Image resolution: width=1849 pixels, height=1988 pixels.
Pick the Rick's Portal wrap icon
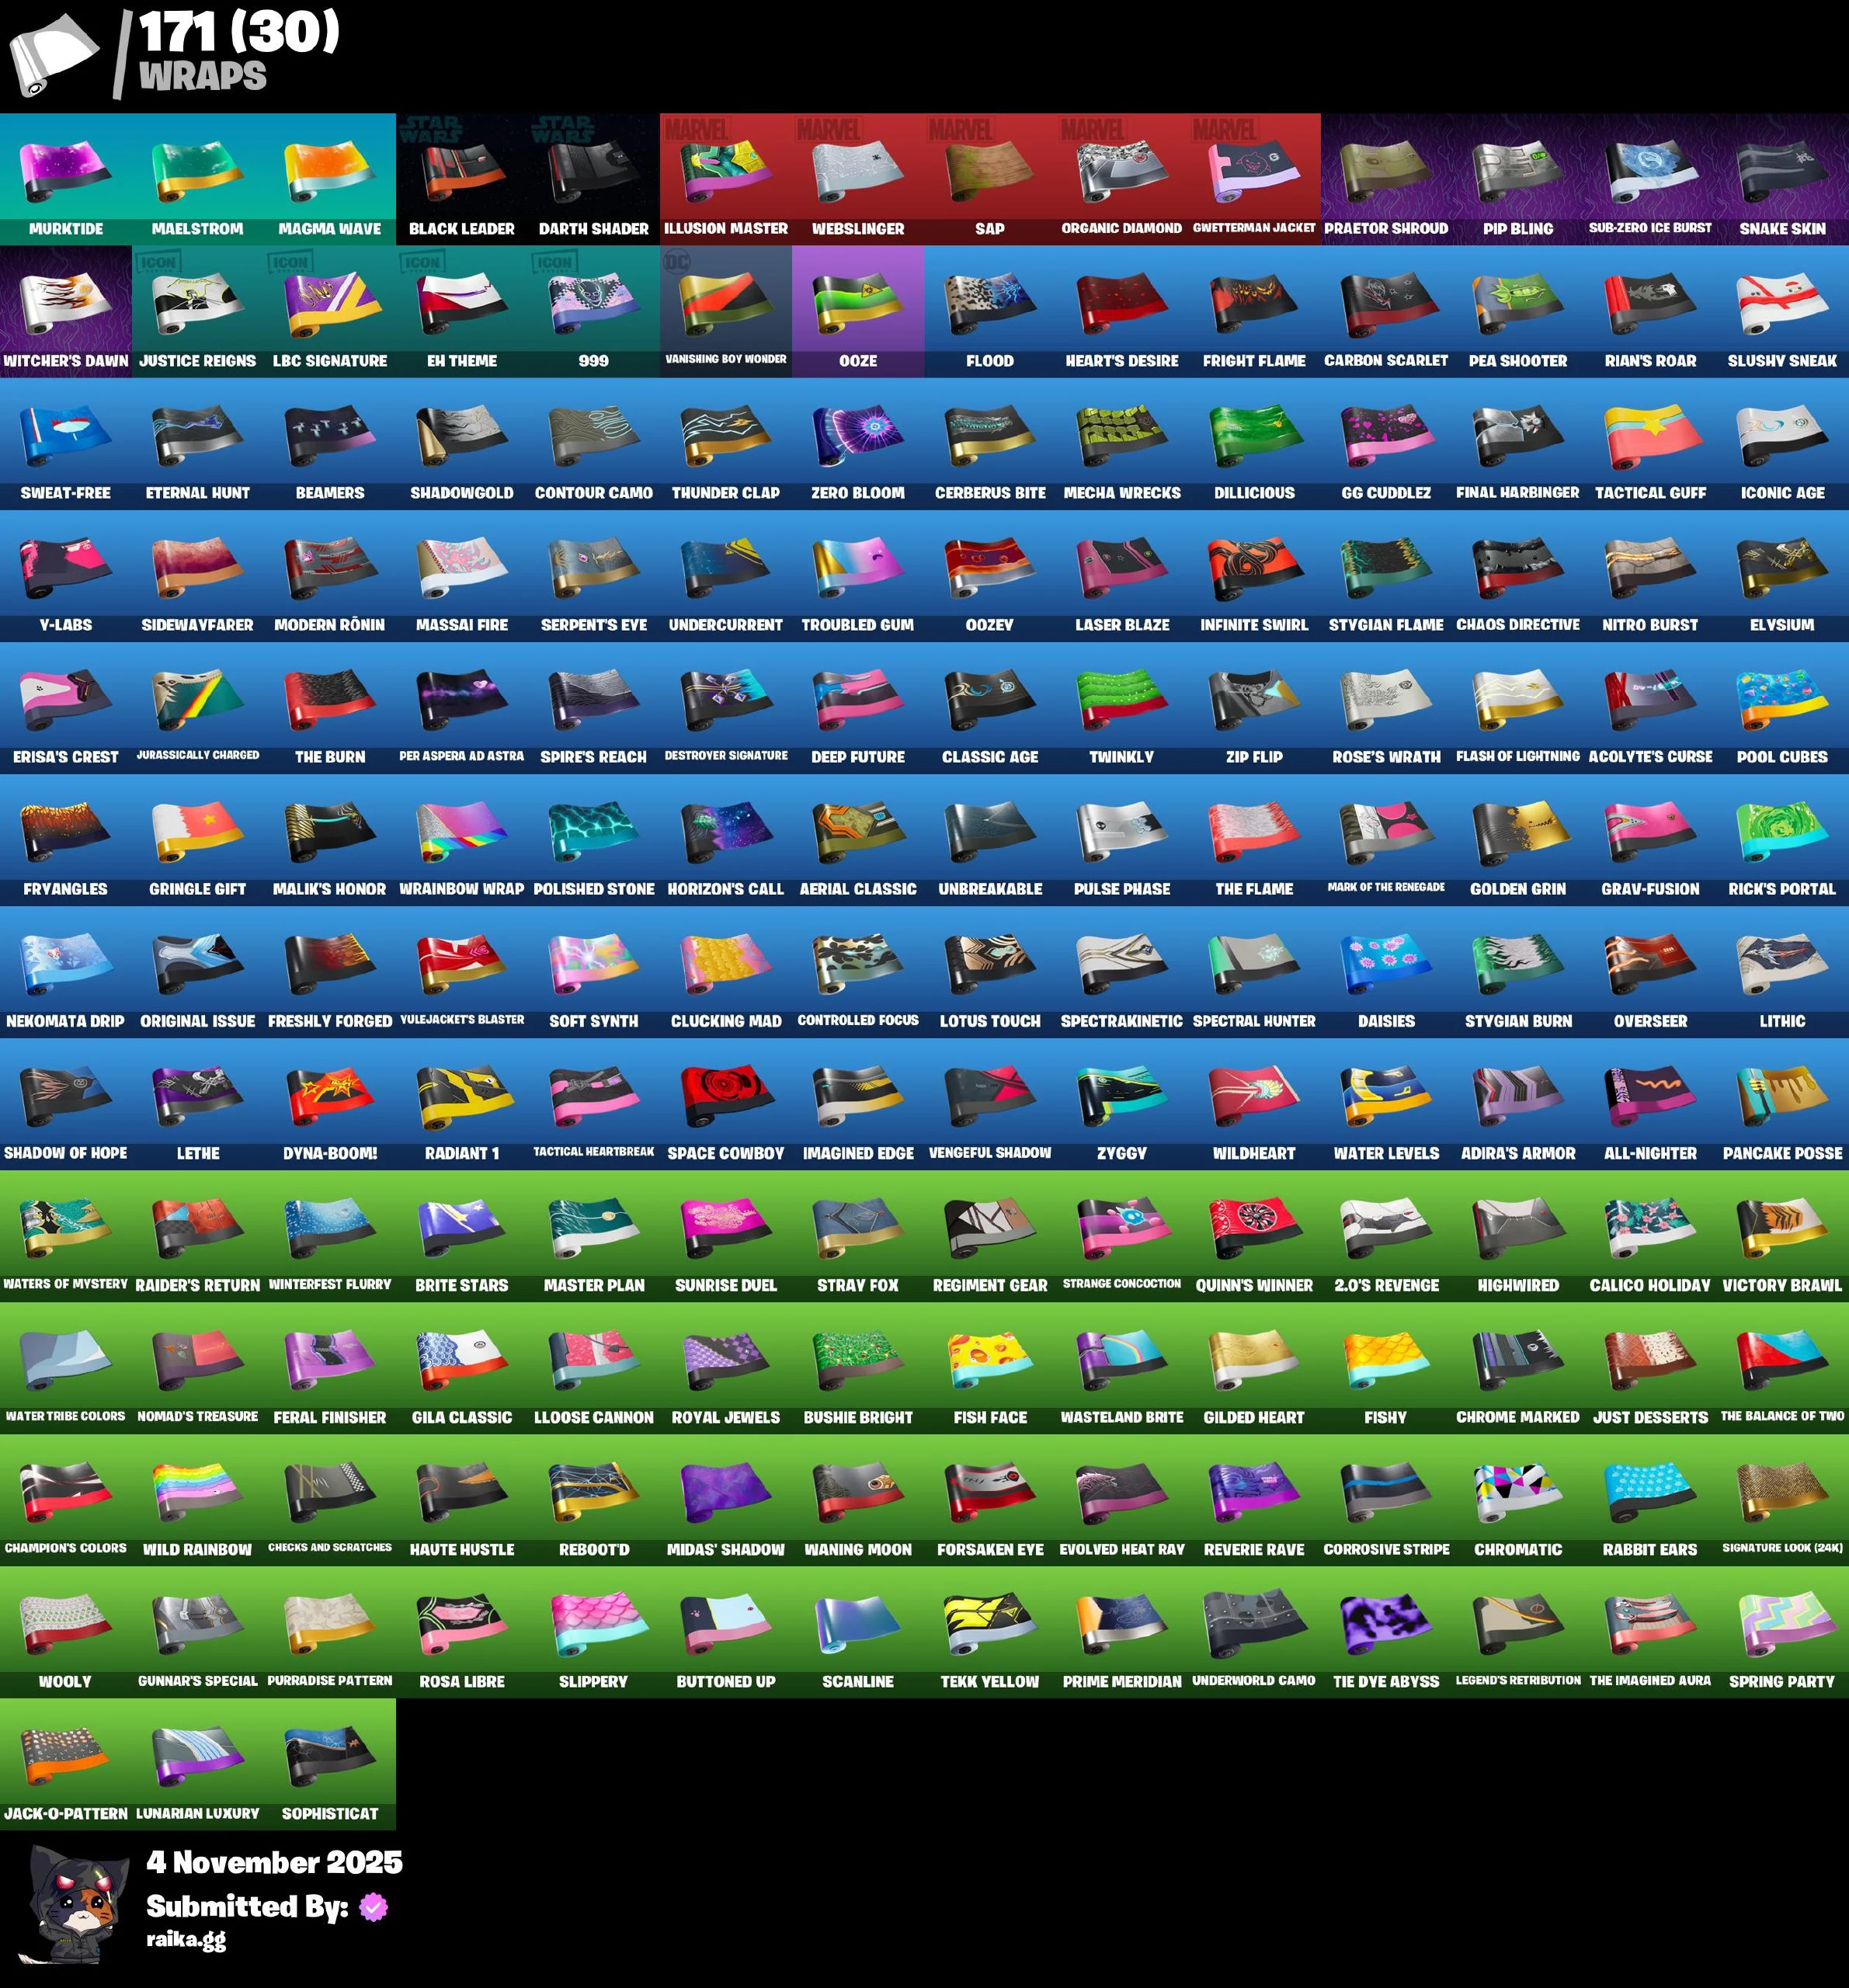pyautogui.click(x=1782, y=832)
